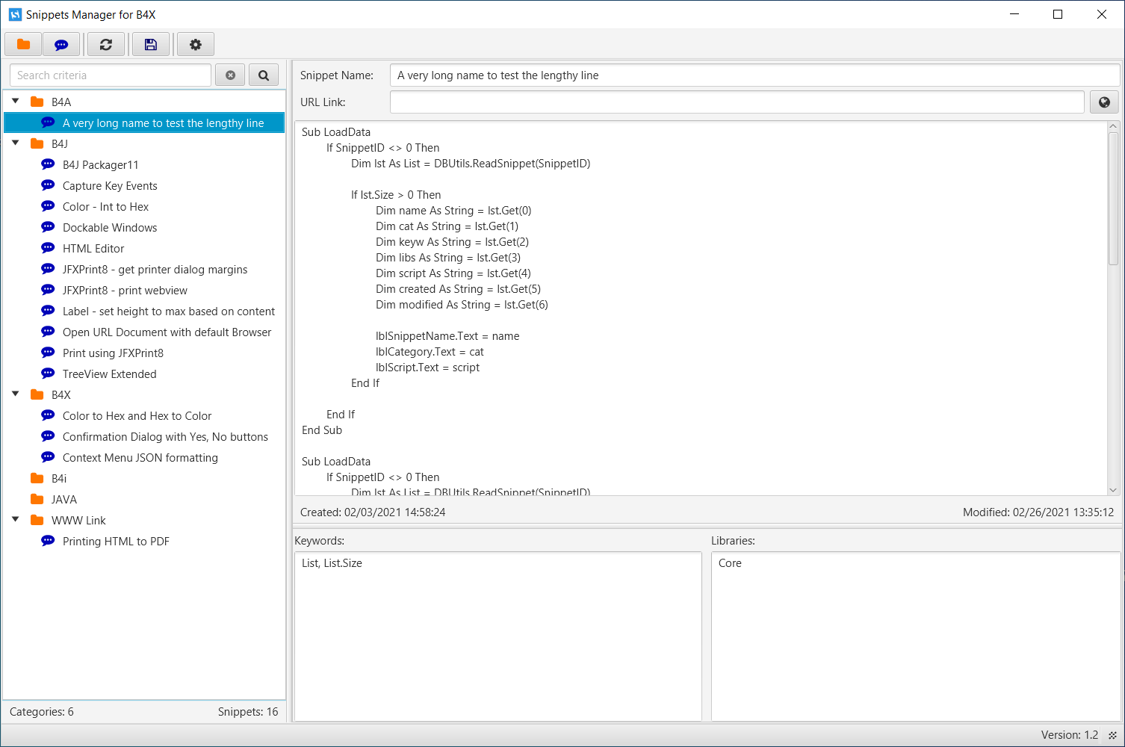Select the B4i category label

(59, 478)
